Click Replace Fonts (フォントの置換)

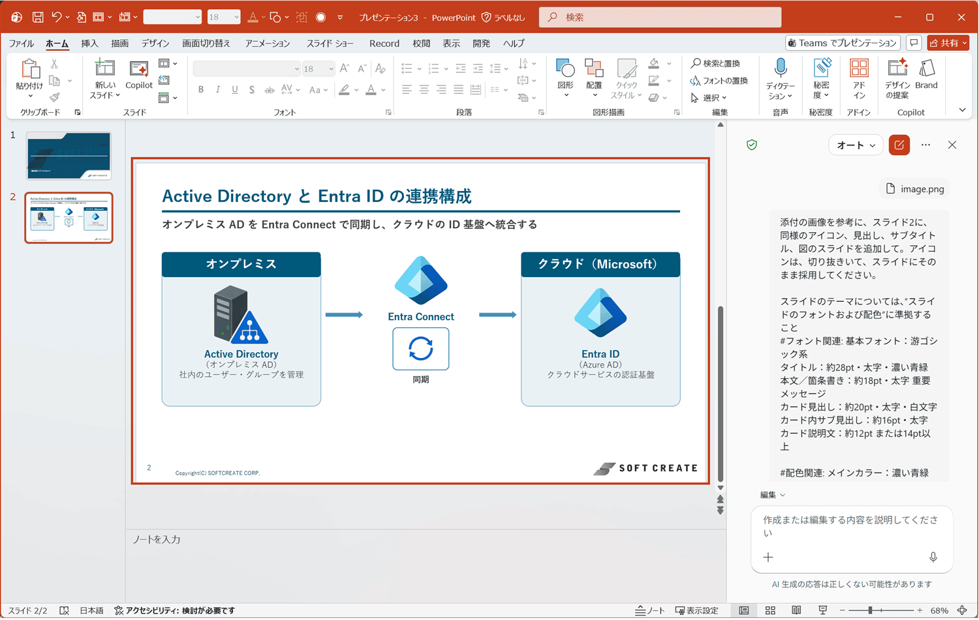(719, 80)
